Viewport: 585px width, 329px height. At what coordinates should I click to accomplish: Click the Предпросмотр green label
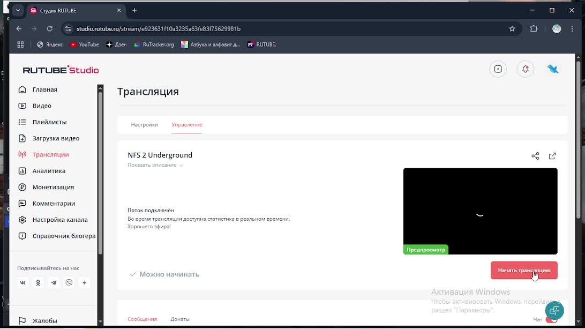(x=426, y=250)
